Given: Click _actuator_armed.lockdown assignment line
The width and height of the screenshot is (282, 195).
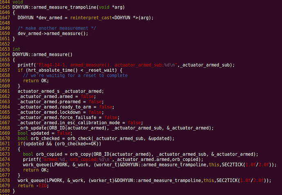Looking at the screenshot, I should [61, 112].
